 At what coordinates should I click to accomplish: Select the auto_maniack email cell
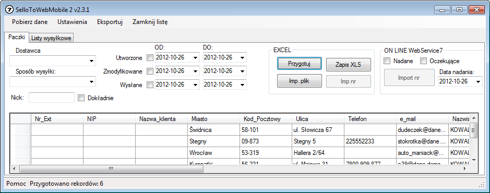coord(422,153)
